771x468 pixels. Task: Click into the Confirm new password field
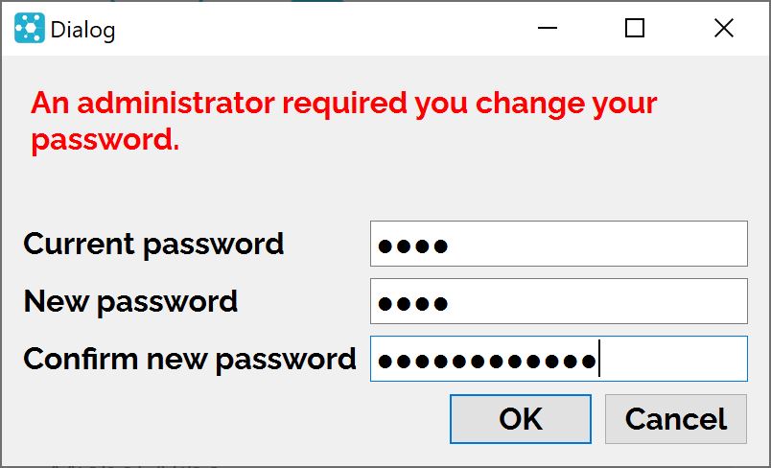coord(559,359)
